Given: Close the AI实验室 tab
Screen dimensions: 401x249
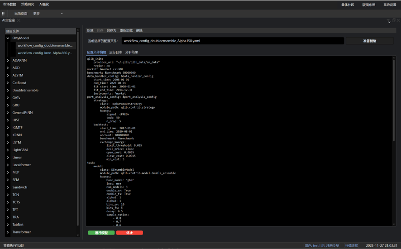Looking at the screenshot, I should pyautogui.click(x=19, y=20).
